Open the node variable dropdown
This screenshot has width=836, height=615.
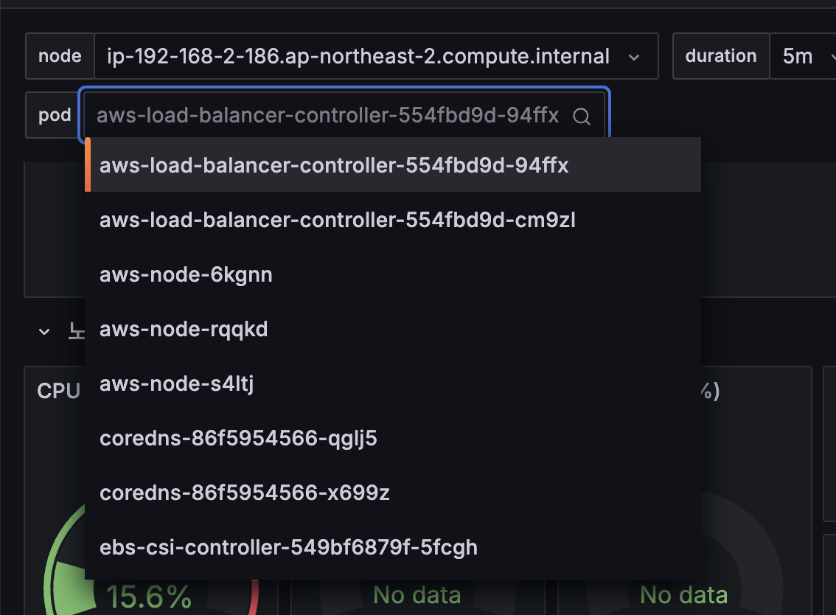point(376,56)
